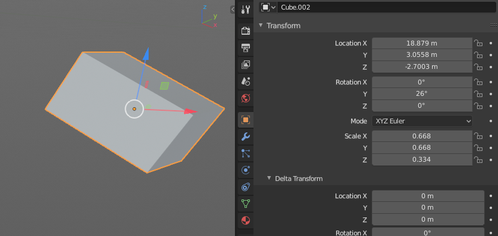Open the View Layer properties tab
The image size is (498, 236).
point(245,65)
